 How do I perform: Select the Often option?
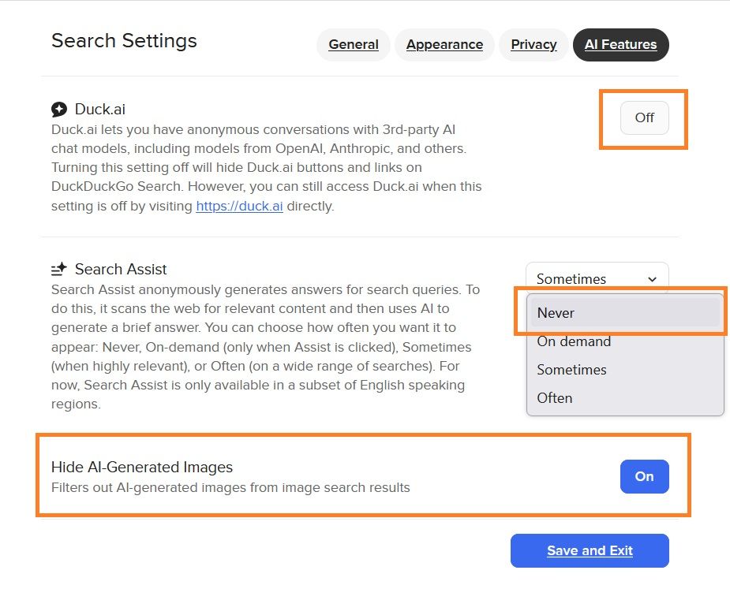pyautogui.click(x=625, y=398)
